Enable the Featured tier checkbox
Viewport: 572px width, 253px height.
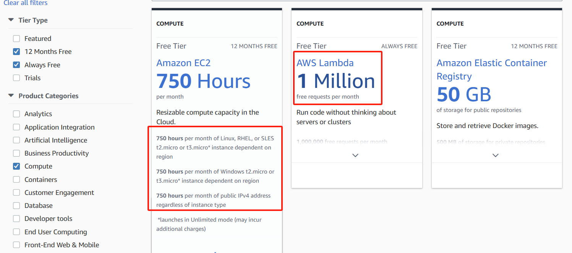pyautogui.click(x=16, y=39)
